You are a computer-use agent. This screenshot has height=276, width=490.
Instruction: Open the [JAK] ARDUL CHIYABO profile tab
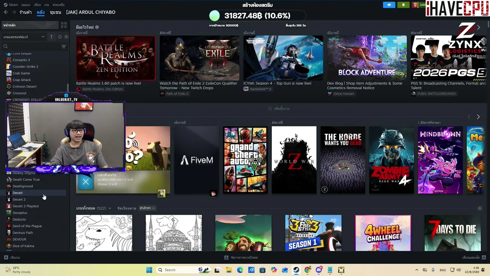91,12
